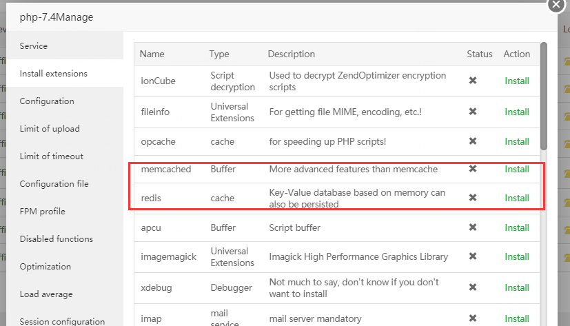570x326 pixels.
Task: Install the opcache extension
Action: point(517,141)
